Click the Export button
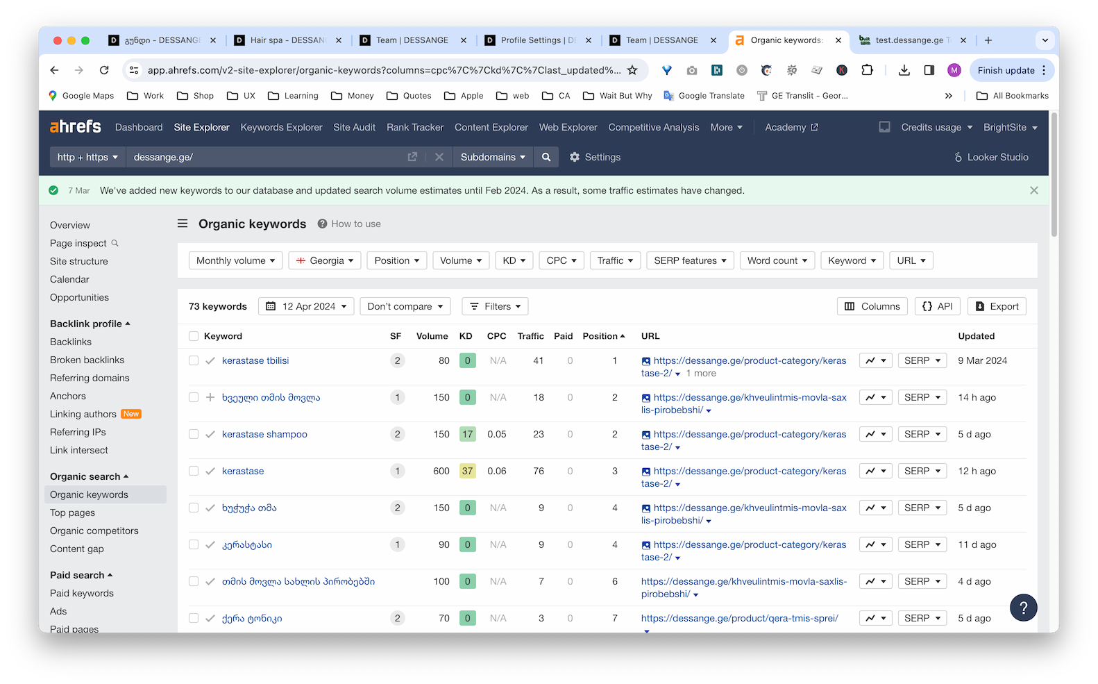The image size is (1098, 684). [997, 306]
